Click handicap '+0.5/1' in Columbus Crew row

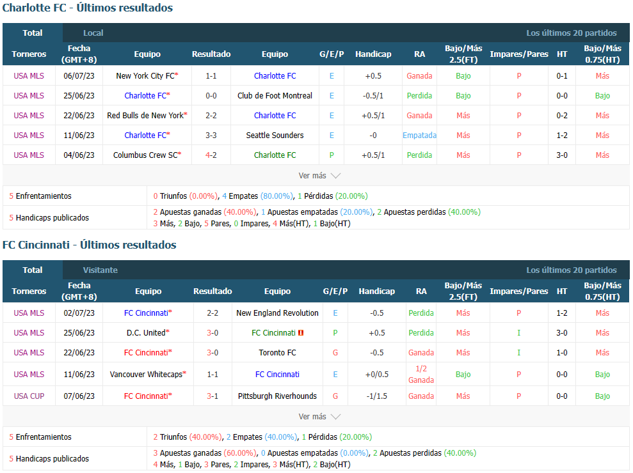pos(373,155)
